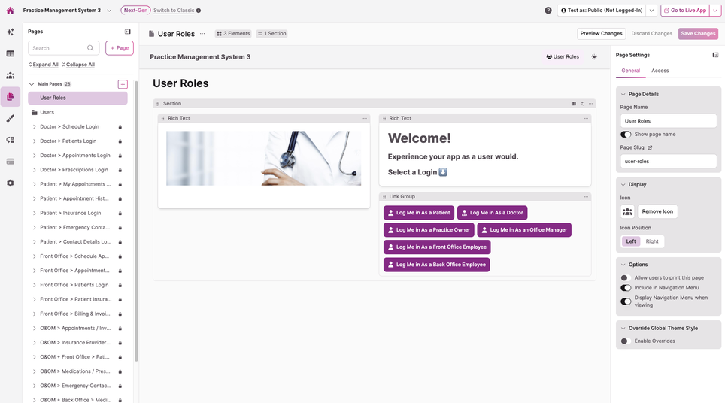Screen dimensions: 725x403
Task: Open the payments card icon in sidebar
Action: (11, 162)
